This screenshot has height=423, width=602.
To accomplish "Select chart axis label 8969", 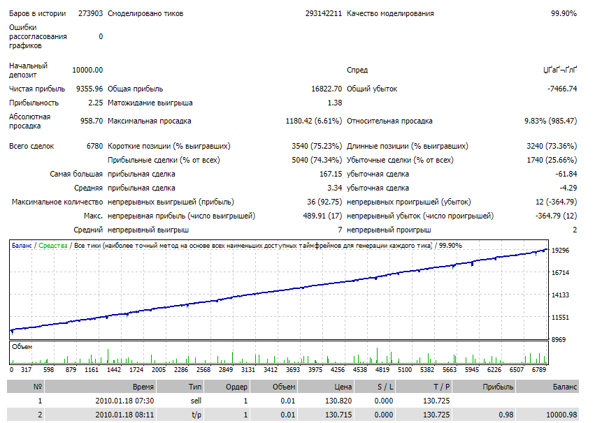I will (x=559, y=340).
